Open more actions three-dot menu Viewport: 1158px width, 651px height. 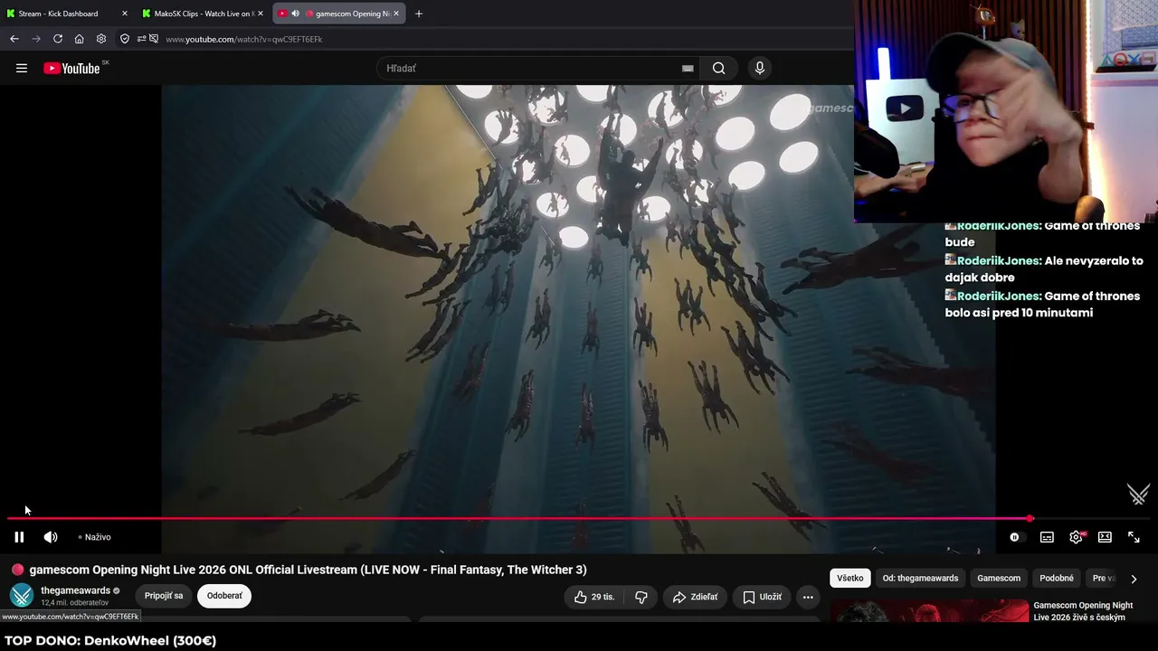[x=808, y=597]
